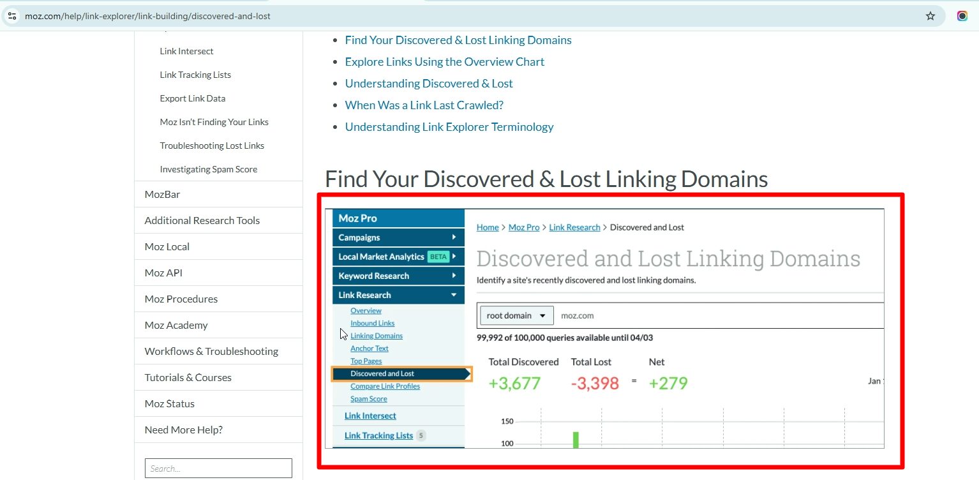Expand the MozBar help section
The width and height of the screenshot is (979, 480).
pos(218,194)
